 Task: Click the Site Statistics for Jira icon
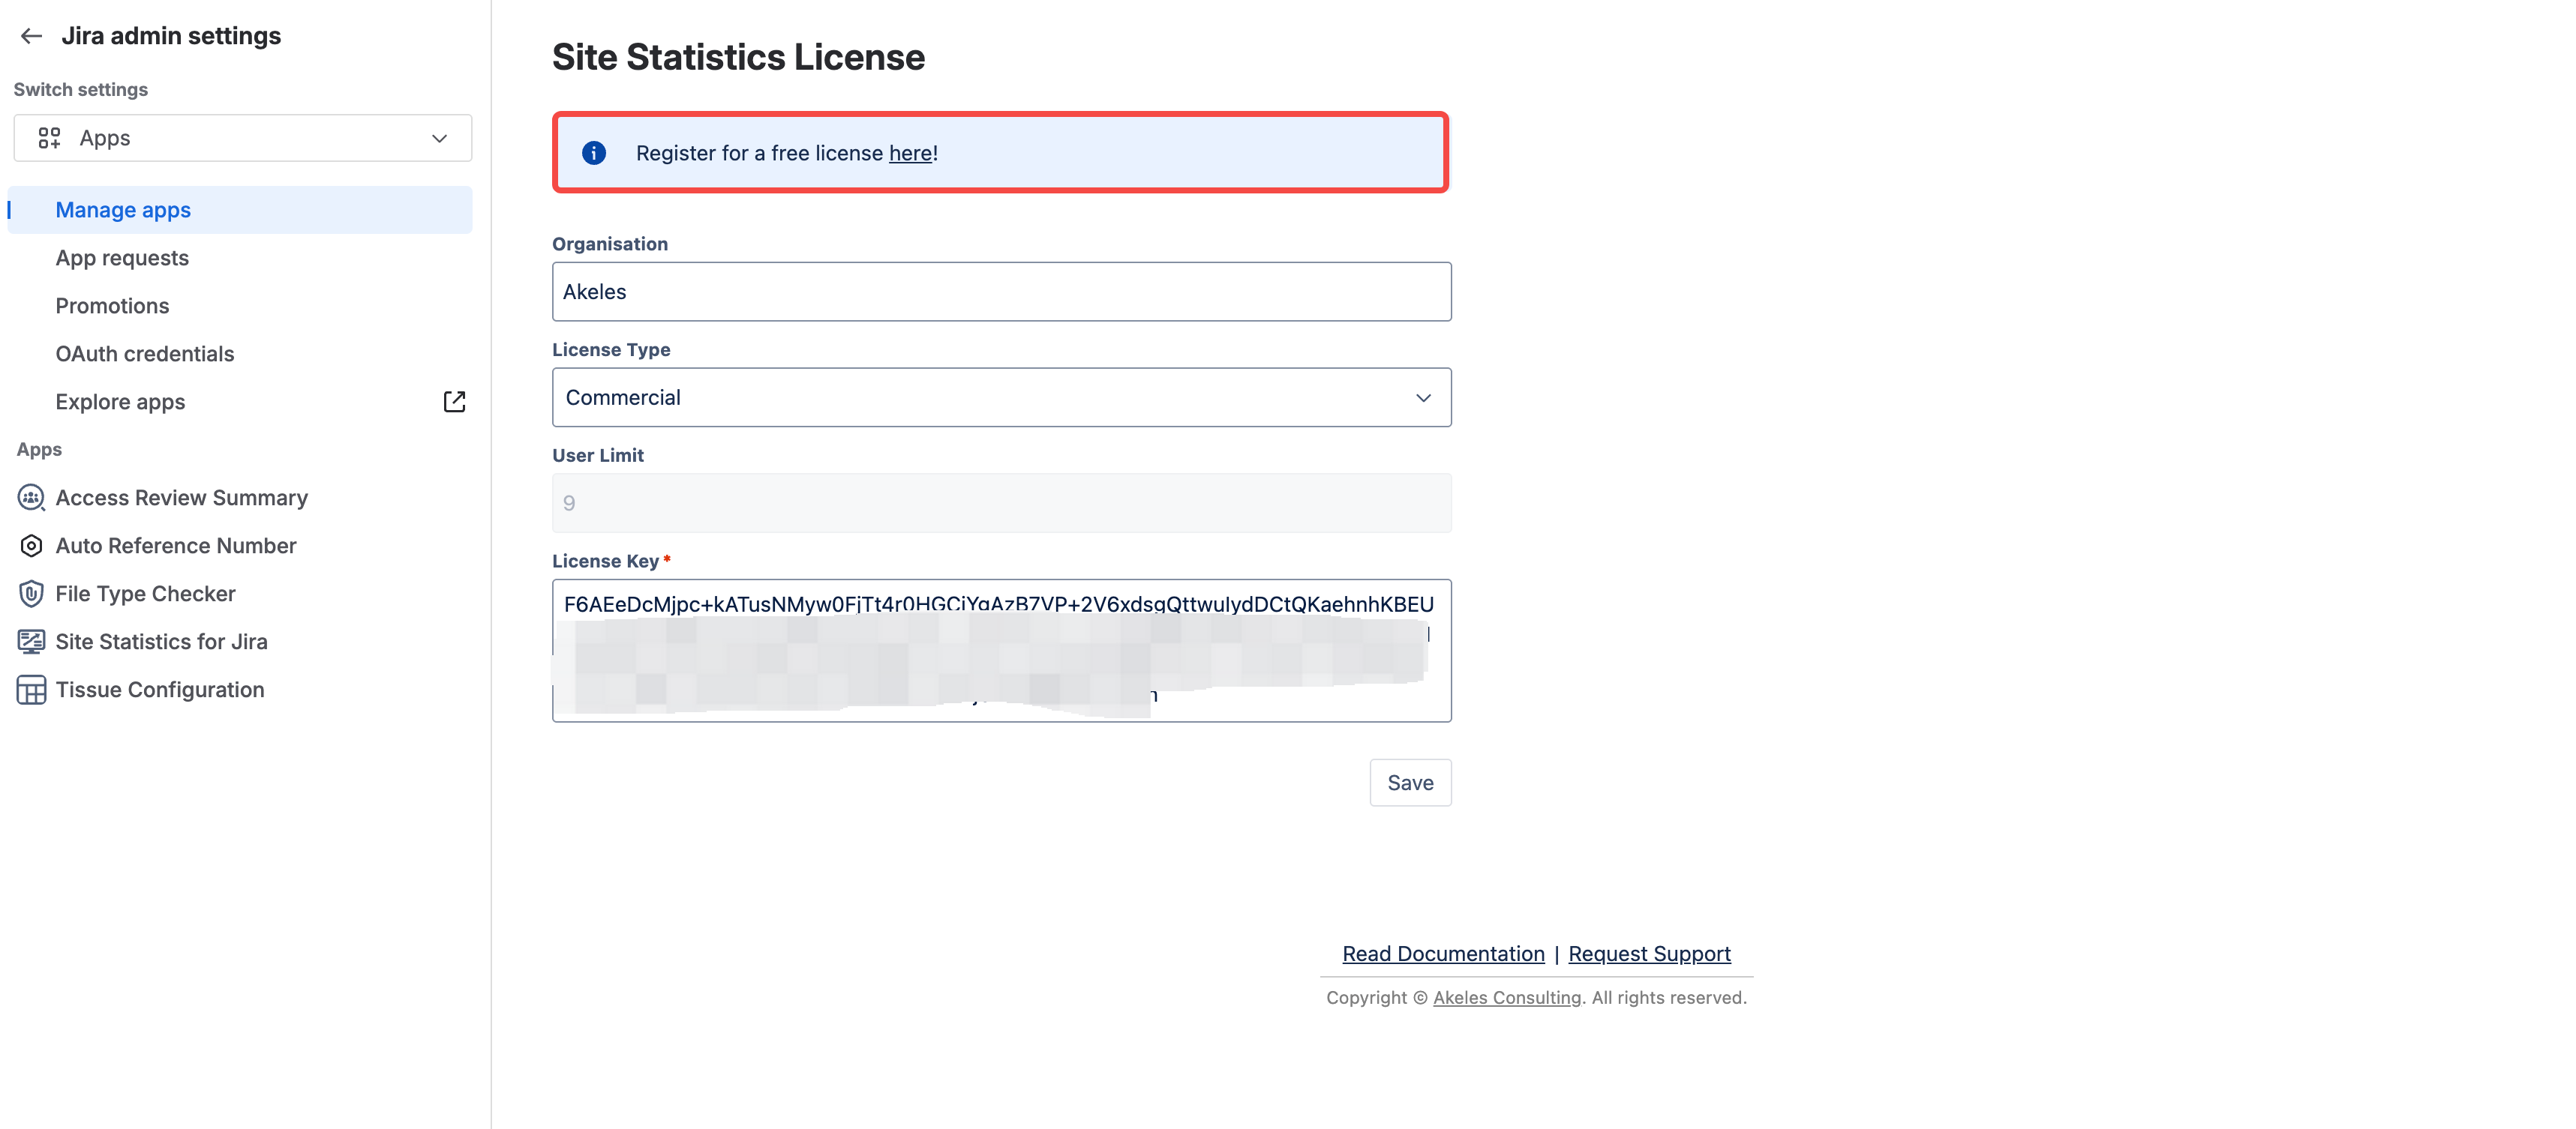coord(31,642)
